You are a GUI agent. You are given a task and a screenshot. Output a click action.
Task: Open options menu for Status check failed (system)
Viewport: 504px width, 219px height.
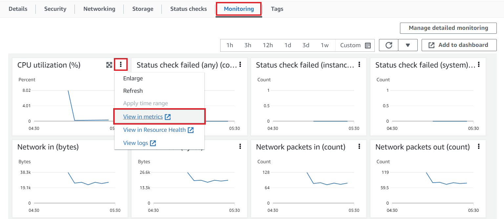click(x=478, y=65)
